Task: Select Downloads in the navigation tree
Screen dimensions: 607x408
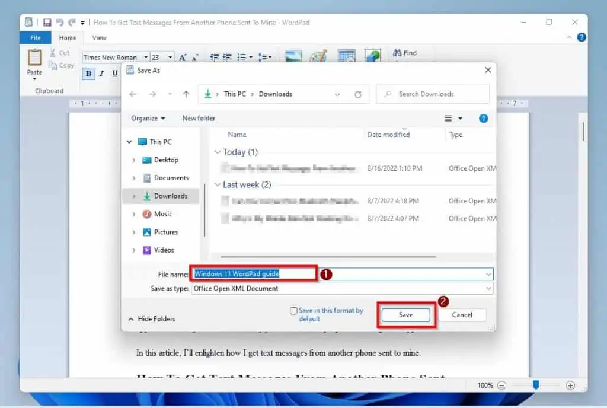Action: 161,196
